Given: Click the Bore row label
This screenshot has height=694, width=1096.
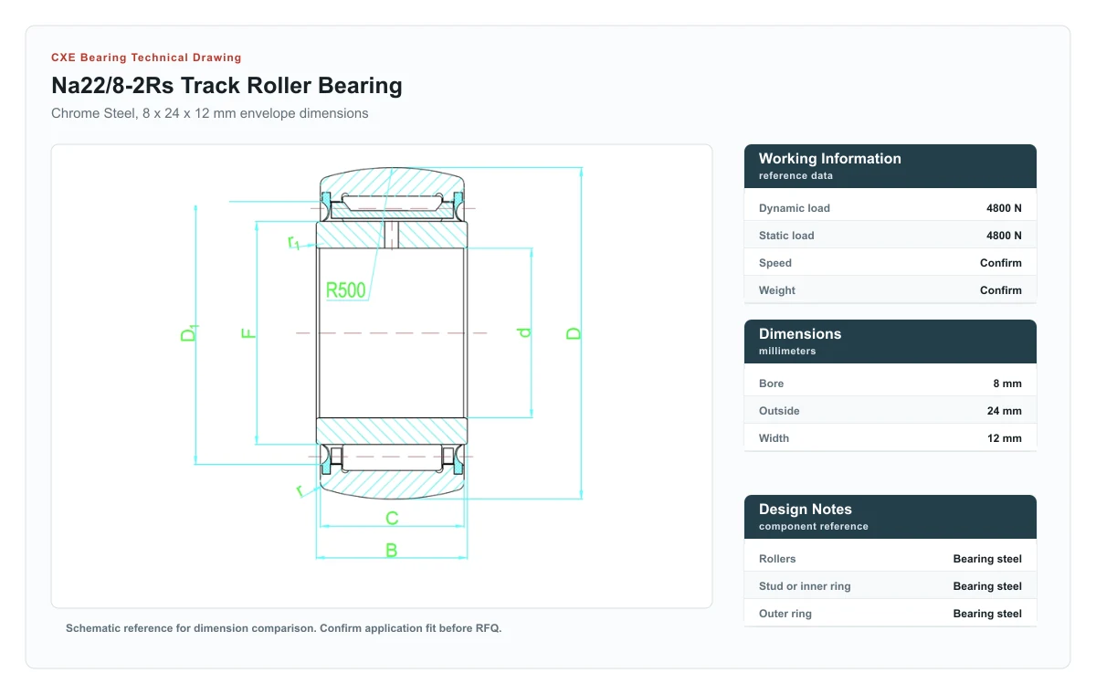Looking at the screenshot, I should click(772, 384).
